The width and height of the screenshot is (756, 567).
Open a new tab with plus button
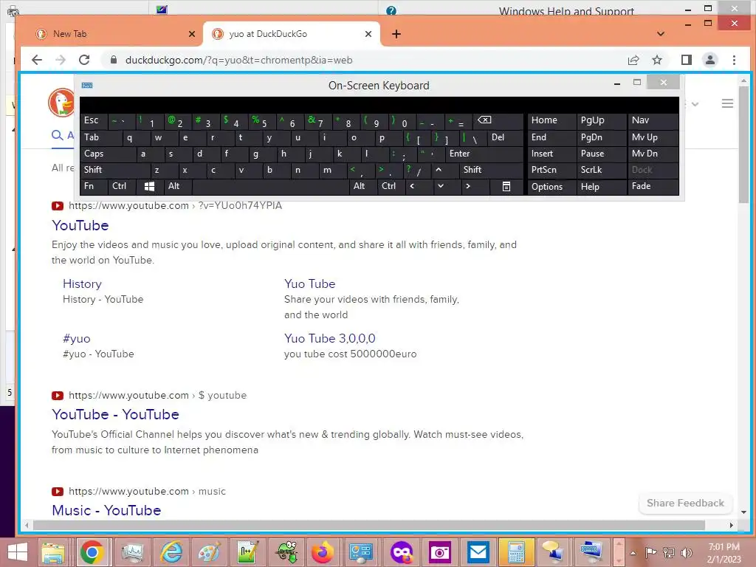(396, 34)
